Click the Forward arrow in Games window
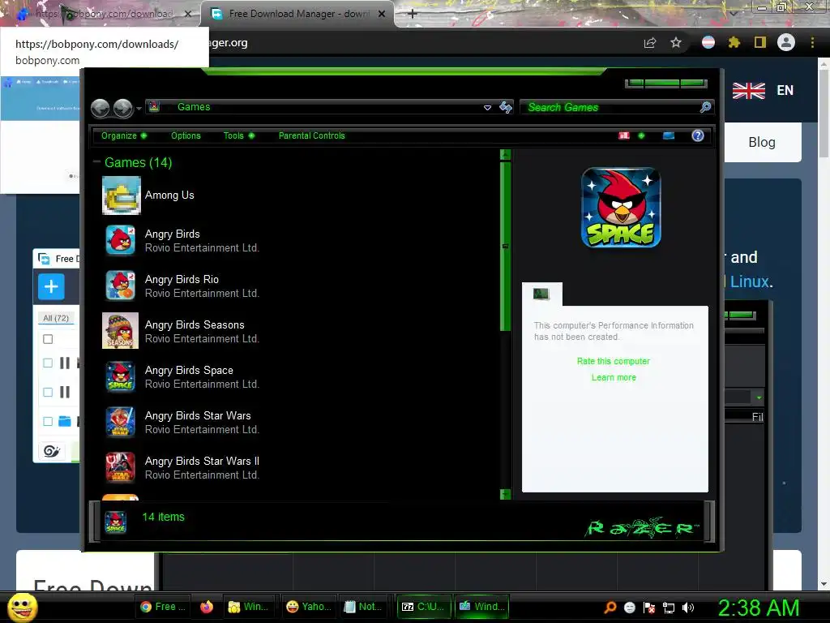The width and height of the screenshot is (830, 623). tap(123, 108)
